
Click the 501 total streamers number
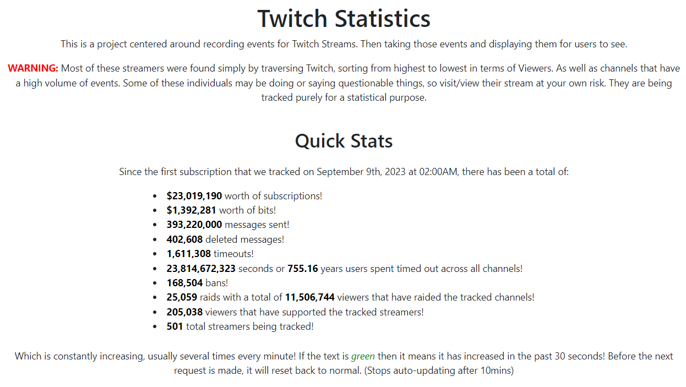pyautogui.click(x=175, y=326)
